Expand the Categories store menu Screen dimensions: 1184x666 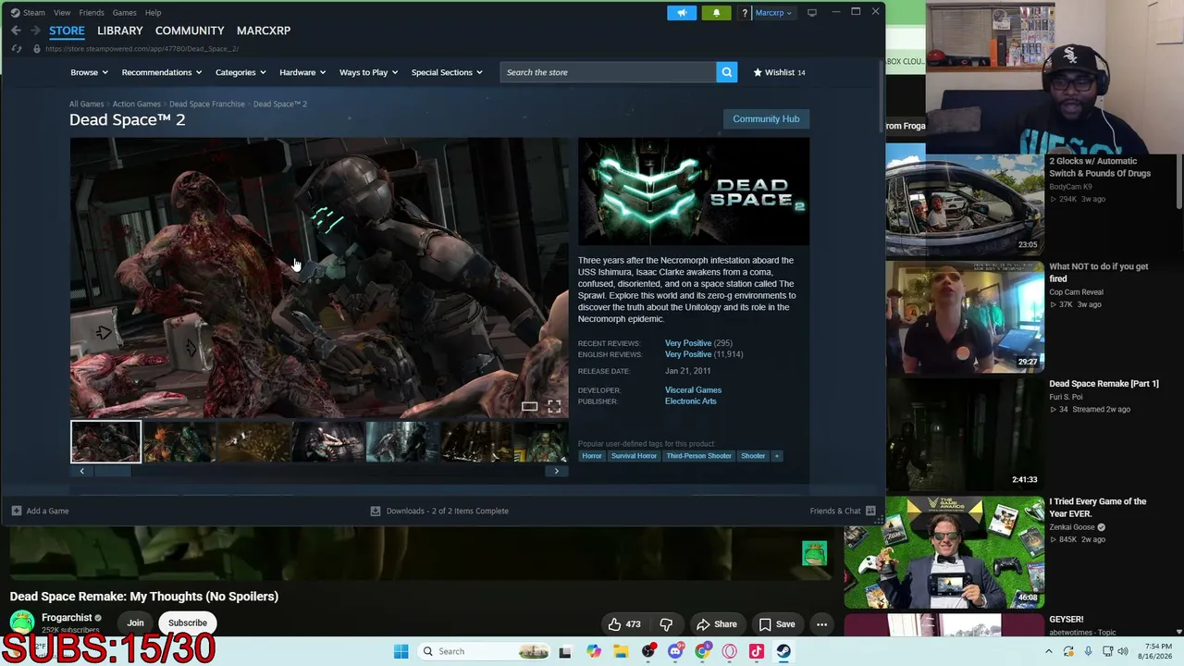pos(240,72)
